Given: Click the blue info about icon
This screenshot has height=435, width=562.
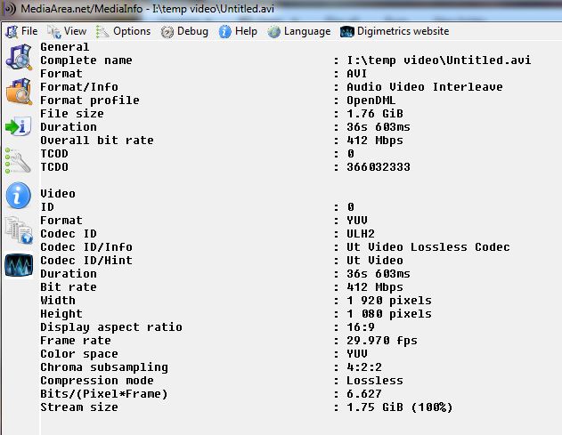Looking at the screenshot, I should pyautogui.click(x=19, y=196).
